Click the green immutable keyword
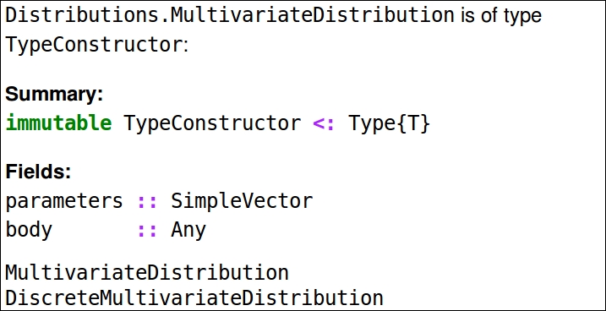The width and height of the screenshot is (606, 311). tap(59, 123)
